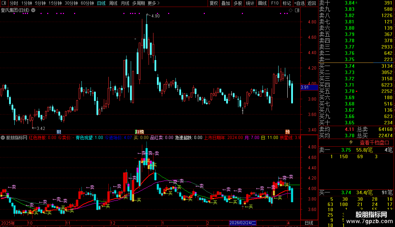
Task: Select the 卖五 3.79 quote row
Action: tap(356, 34)
